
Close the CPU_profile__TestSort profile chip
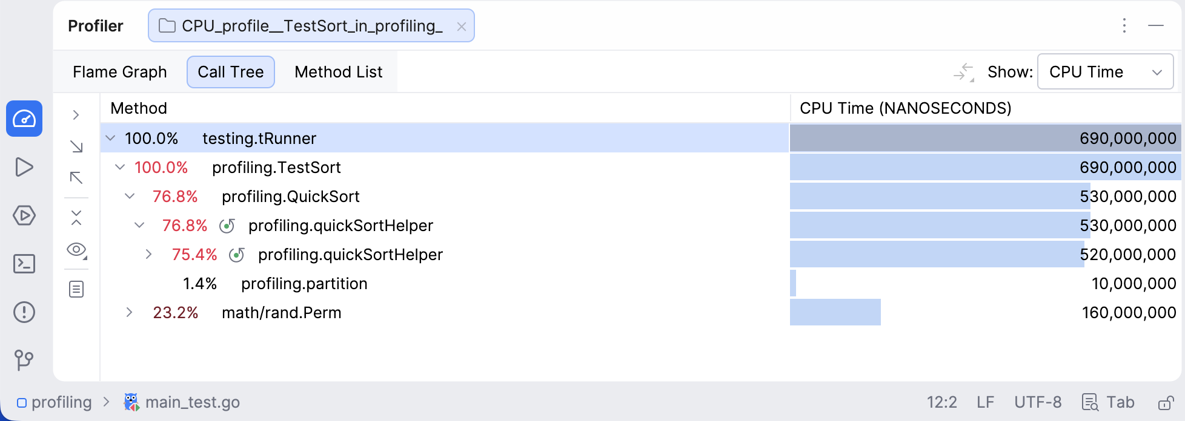coord(461,26)
